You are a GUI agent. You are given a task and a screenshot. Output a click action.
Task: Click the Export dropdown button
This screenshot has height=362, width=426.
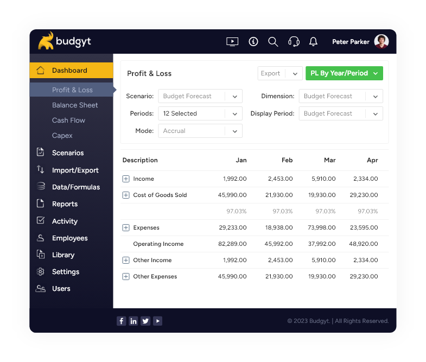[279, 73]
